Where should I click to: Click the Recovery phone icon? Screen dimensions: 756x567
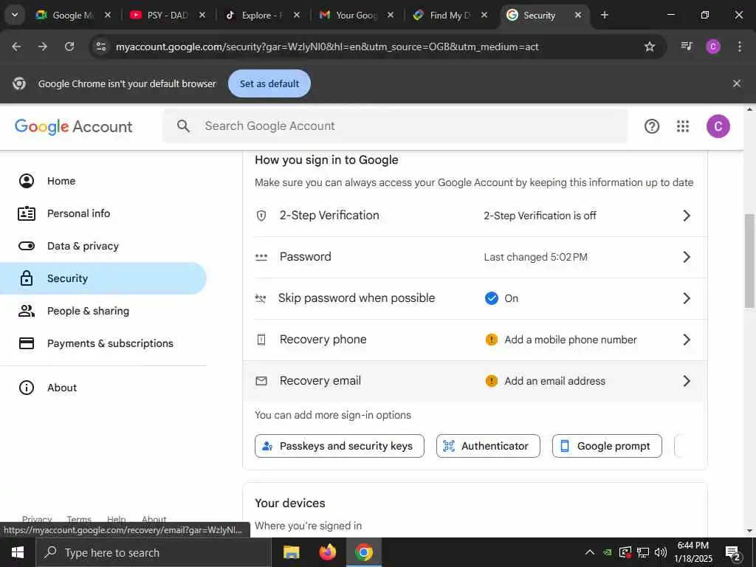click(261, 340)
